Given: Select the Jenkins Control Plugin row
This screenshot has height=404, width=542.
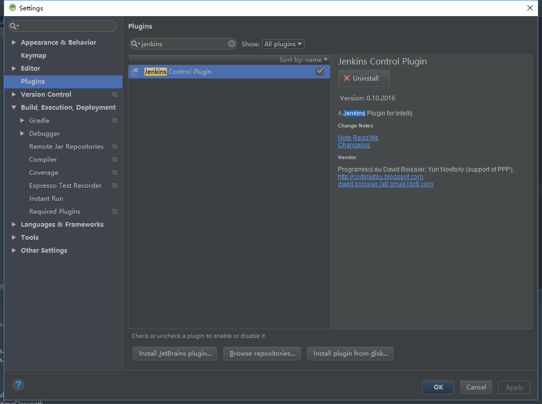Looking at the screenshot, I should click(229, 71).
